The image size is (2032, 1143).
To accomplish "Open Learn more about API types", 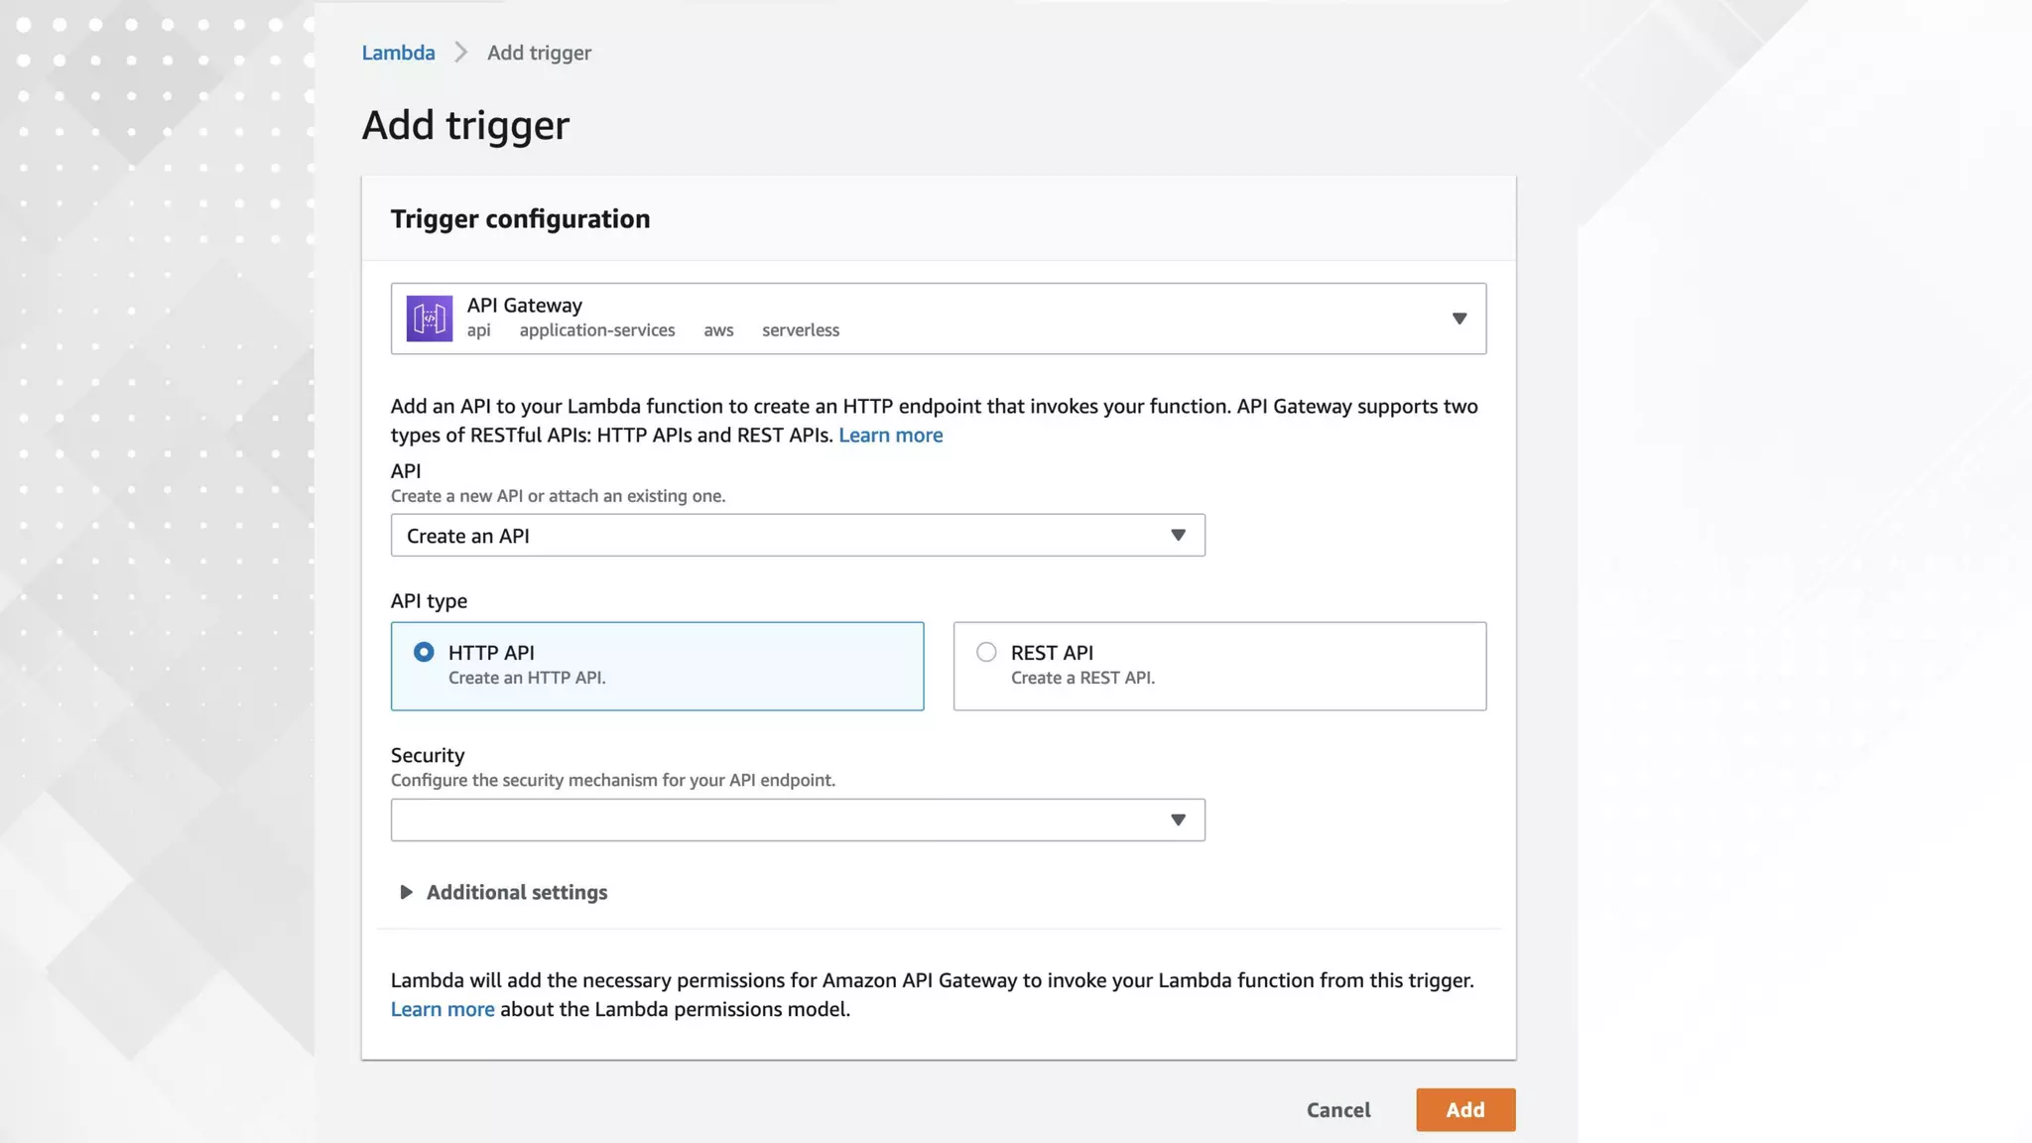I will 890,435.
